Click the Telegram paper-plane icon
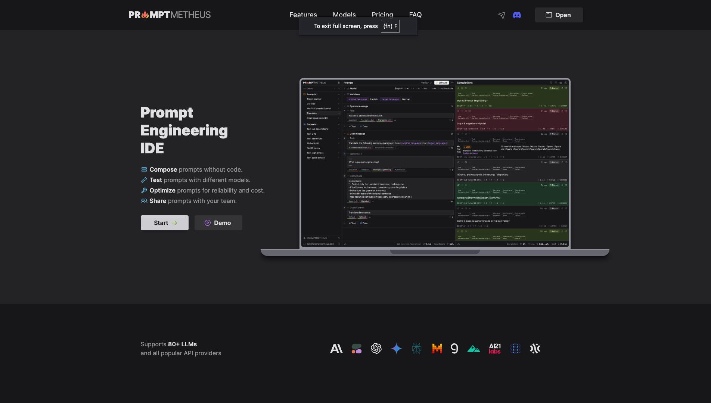The height and width of the screenshot is (403, 711). pyautogui.click(x=502, y=15)
